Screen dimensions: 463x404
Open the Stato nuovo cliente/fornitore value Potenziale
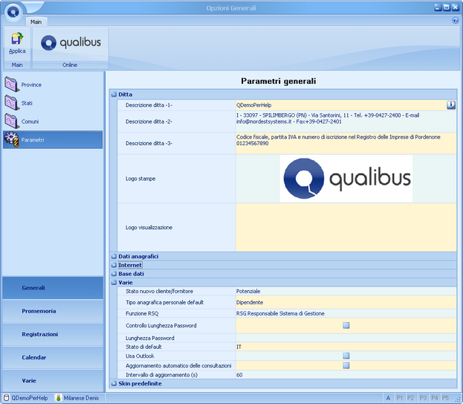[x=346, y=291]
